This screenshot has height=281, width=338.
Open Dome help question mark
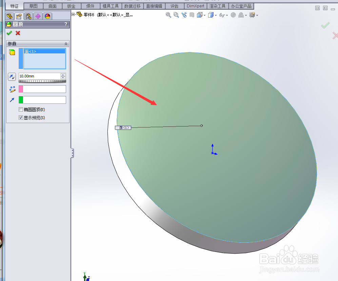(66, 24)
